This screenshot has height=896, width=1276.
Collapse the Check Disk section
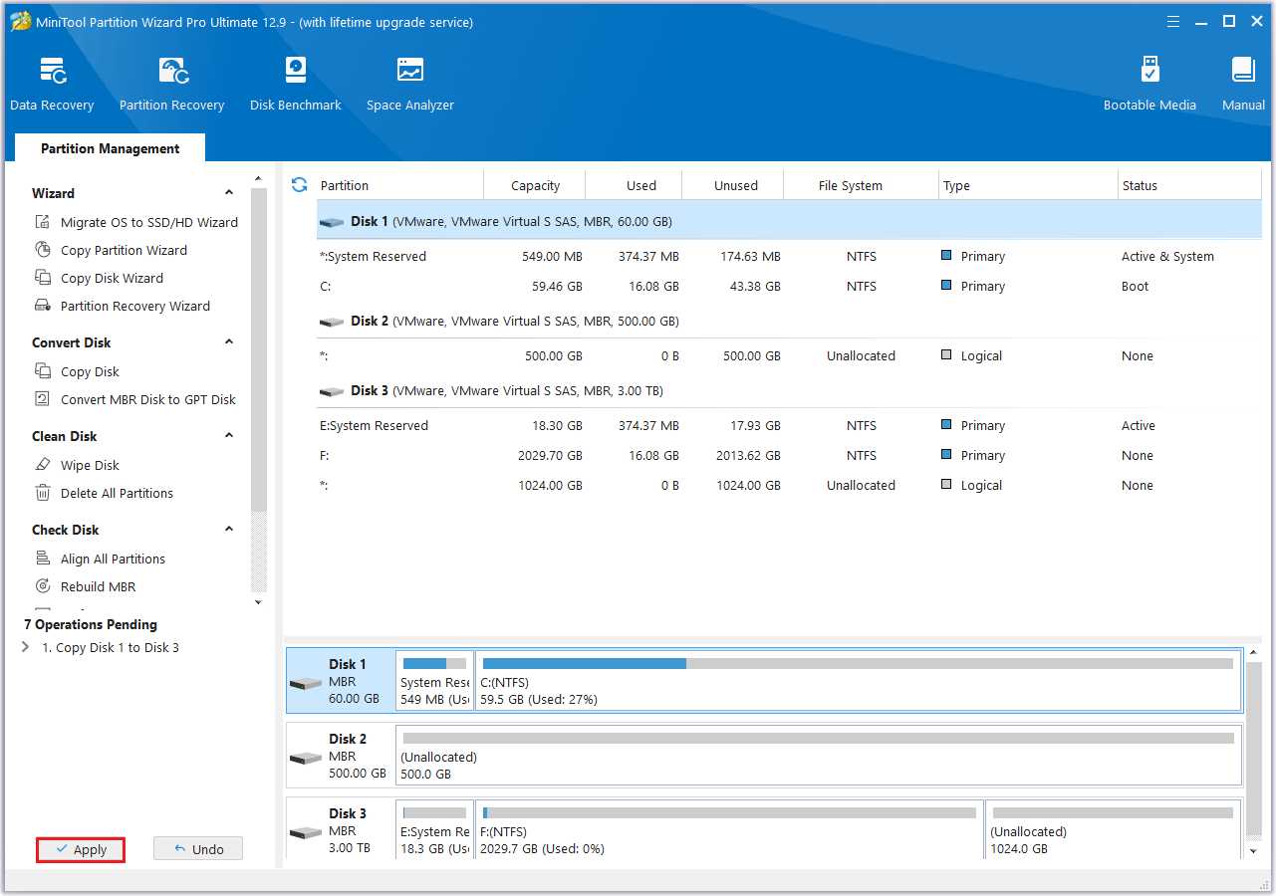(x=229, y=529)
